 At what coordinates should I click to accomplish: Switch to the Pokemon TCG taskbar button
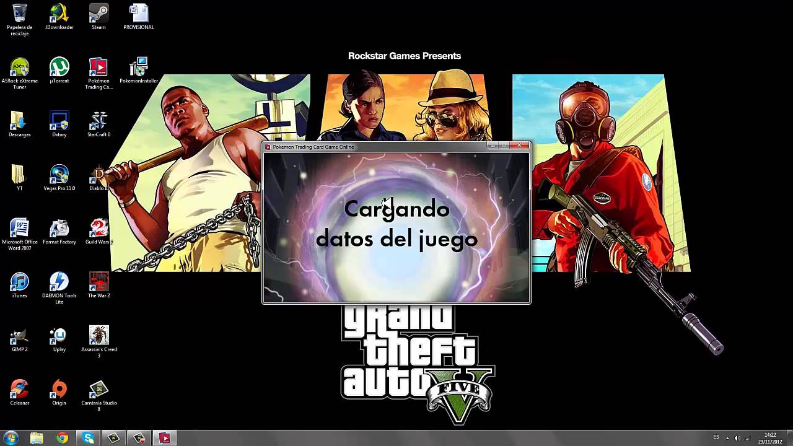click(165, 438)
